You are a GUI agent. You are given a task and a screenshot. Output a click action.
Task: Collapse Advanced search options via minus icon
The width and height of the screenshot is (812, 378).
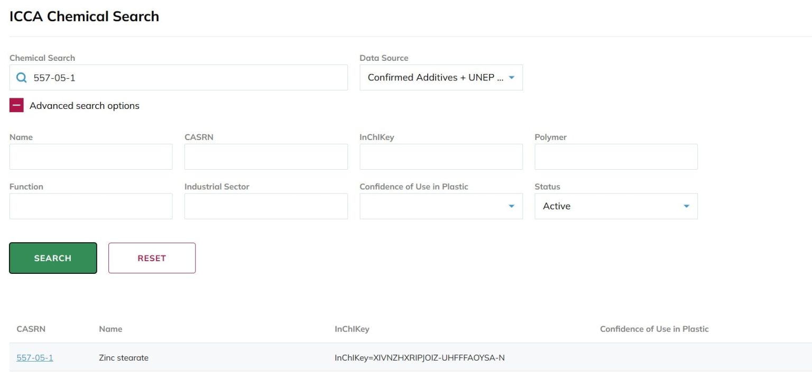16,105
